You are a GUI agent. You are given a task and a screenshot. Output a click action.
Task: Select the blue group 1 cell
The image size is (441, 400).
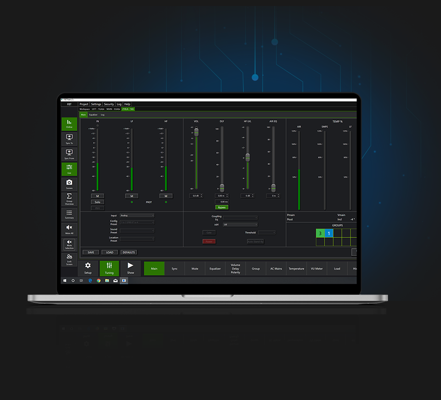[x=328, y=233]
